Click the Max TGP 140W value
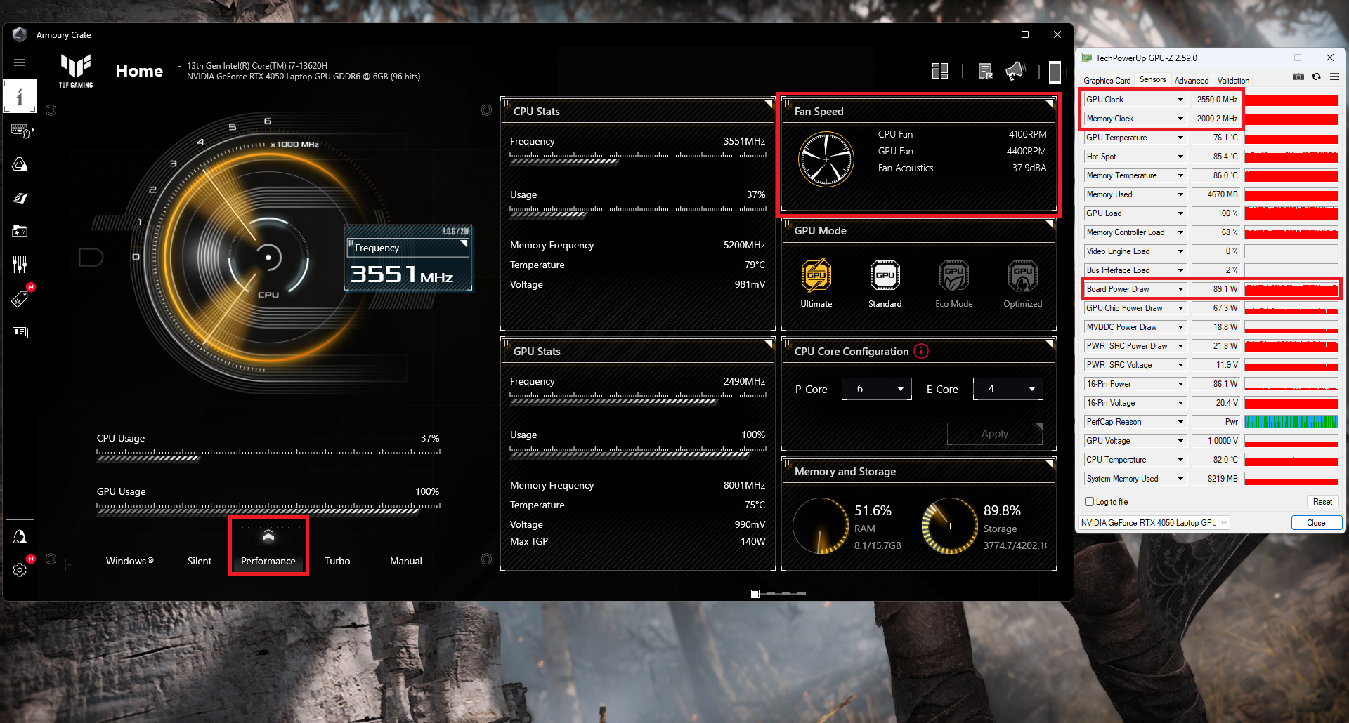This screenshot has height=723, width=1349. click(752, 541)
